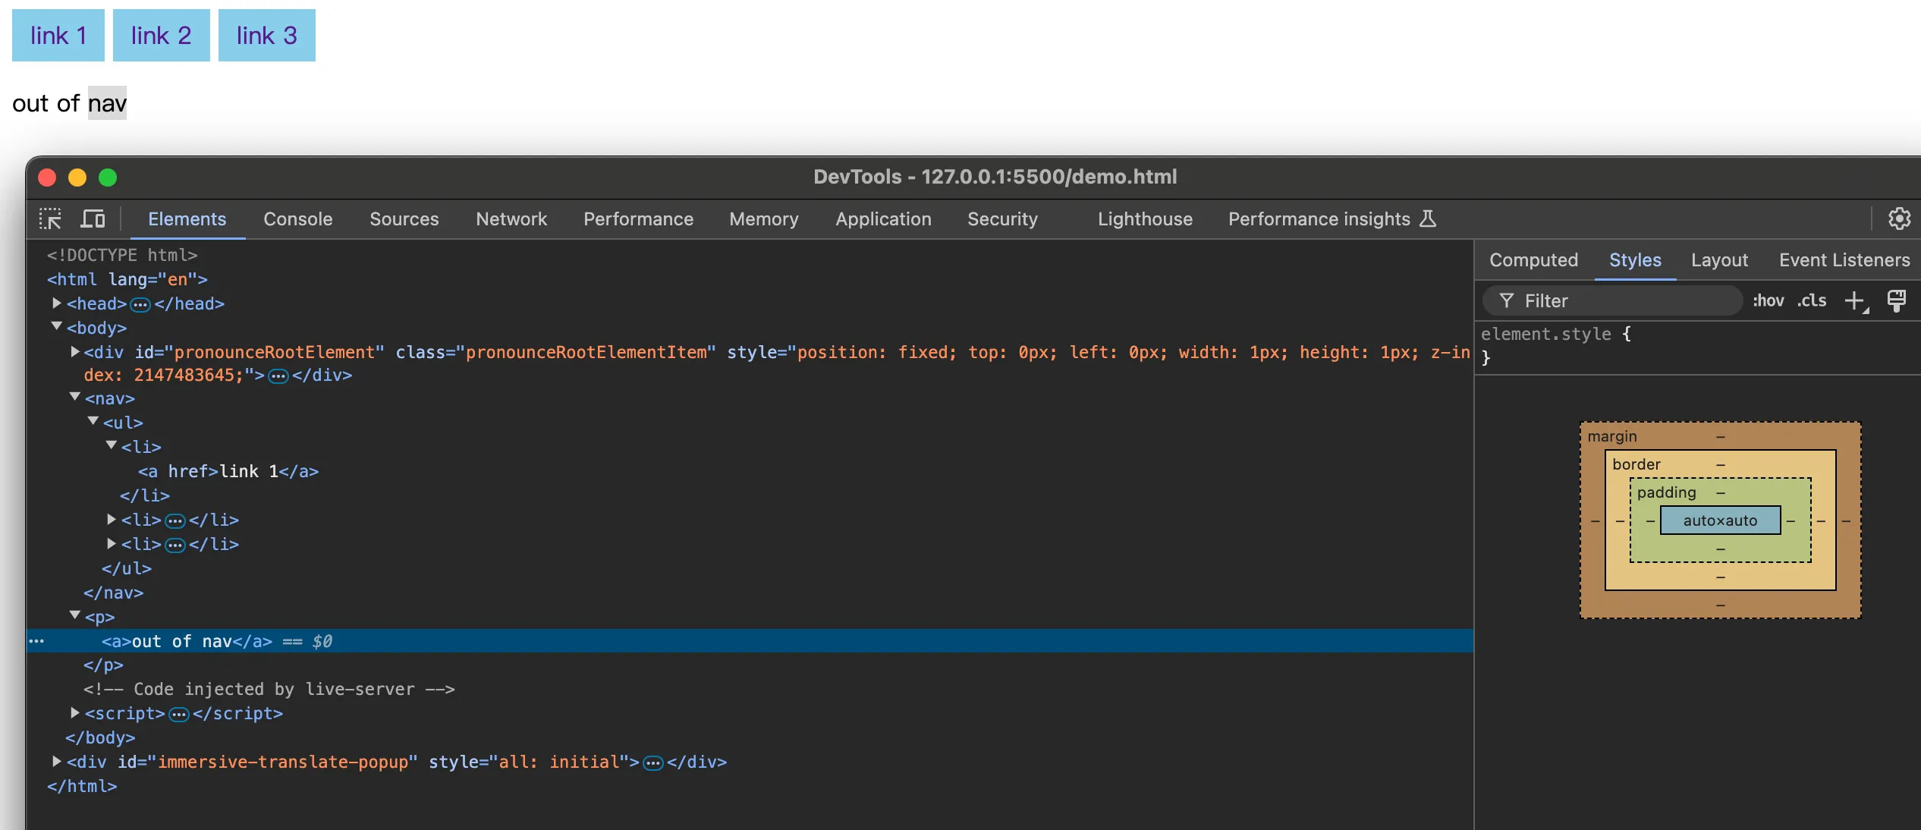1921x830 pixels.
Task: Open DevTools settings gear
Action: (1899, 219)
